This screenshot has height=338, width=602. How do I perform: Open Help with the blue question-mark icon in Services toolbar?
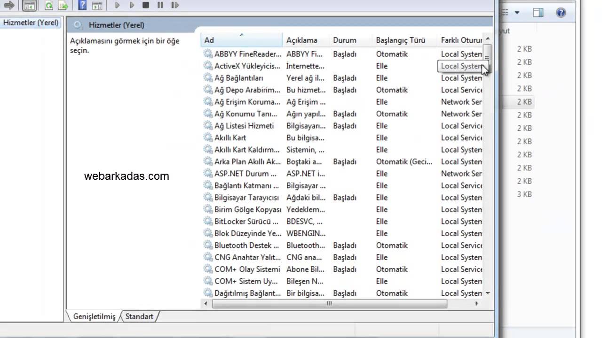pyautogui.click(x=82, y=6)
